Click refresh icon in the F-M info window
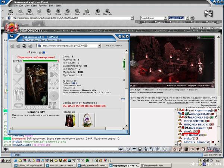224x168 pixels. pos(24,46)
